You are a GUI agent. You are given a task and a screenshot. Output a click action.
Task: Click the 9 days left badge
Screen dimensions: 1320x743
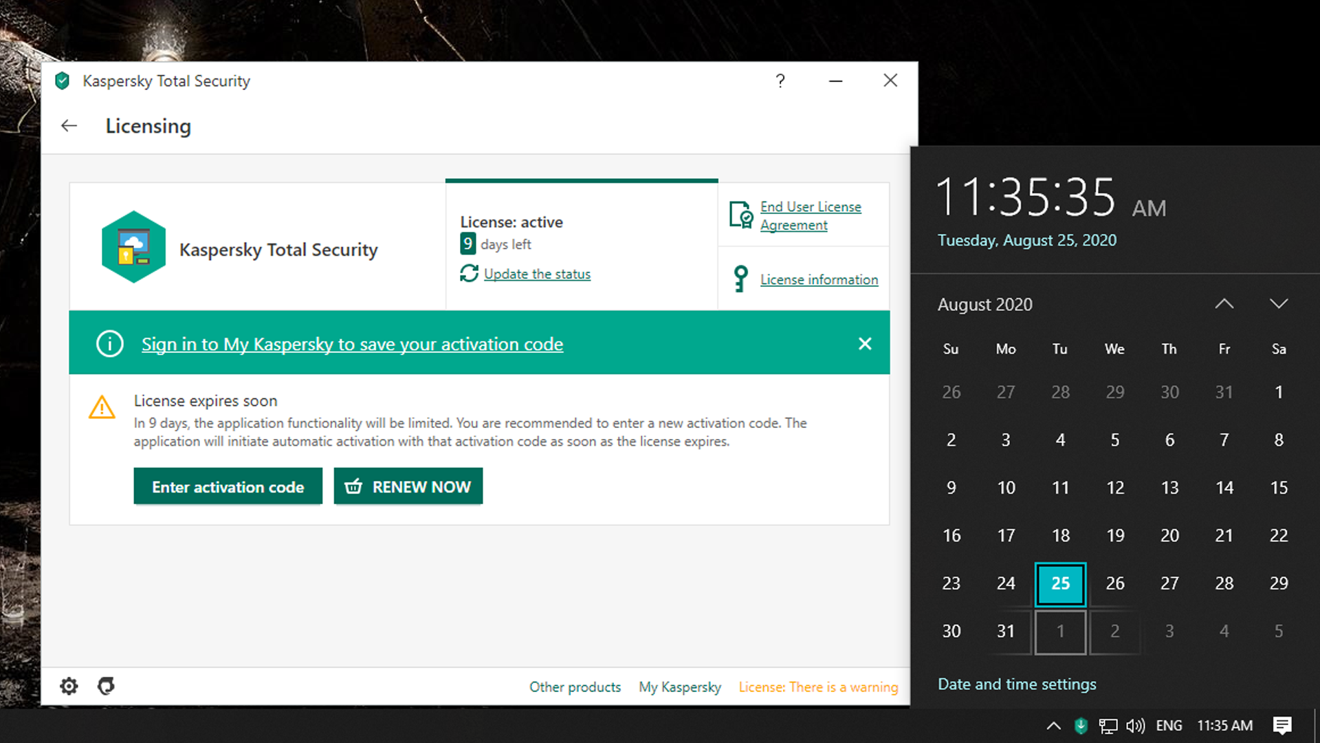pos(467,244)
